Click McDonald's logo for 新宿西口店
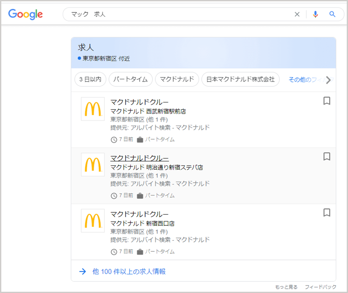 pyautogui.click(x=93, y=221)
